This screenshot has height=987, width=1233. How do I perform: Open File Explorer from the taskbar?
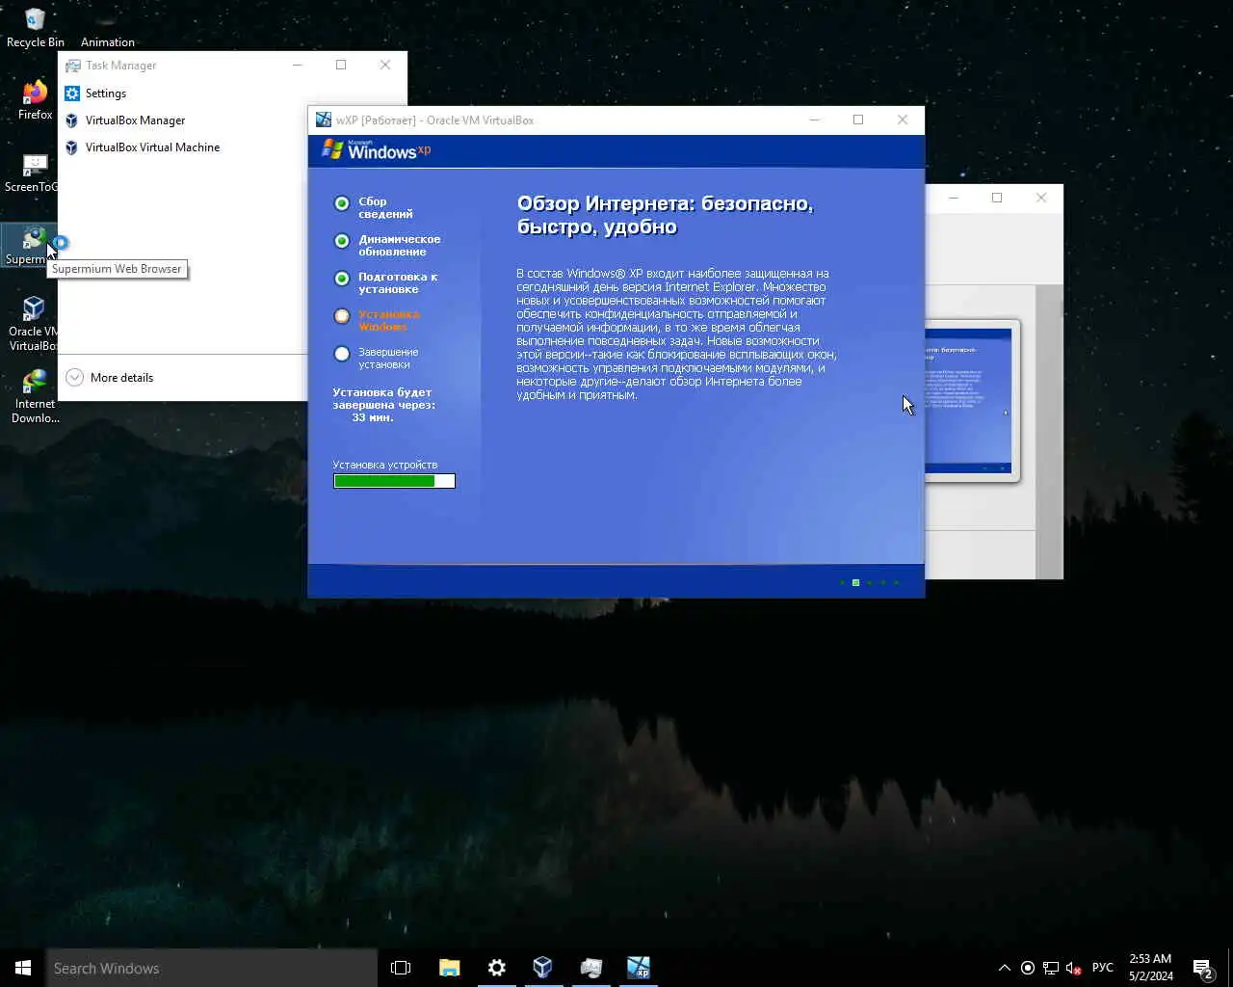[x=449, y=968]
